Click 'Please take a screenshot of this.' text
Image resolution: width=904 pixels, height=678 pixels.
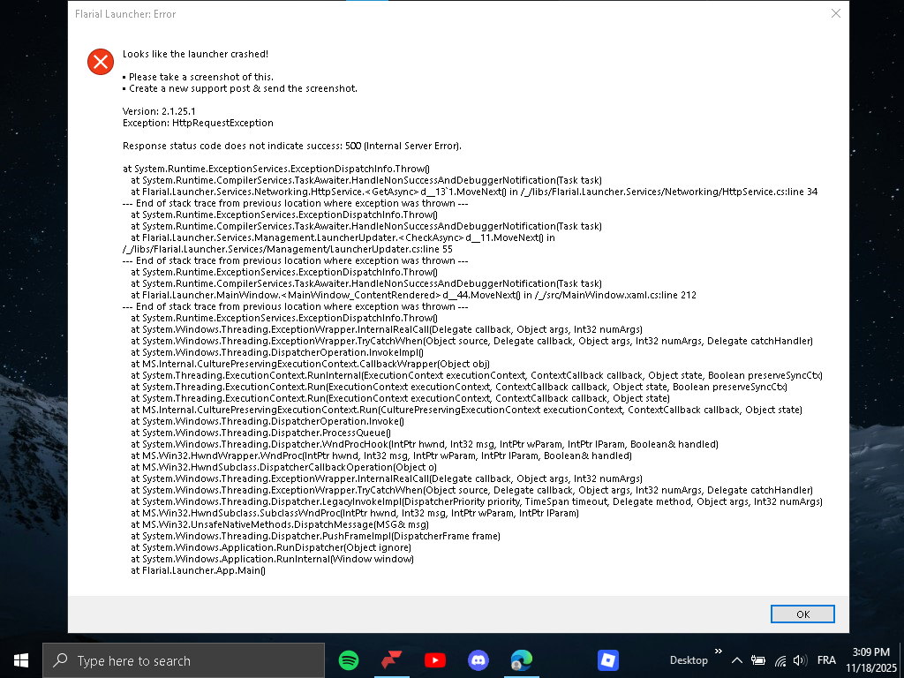(x=200, y=78)
